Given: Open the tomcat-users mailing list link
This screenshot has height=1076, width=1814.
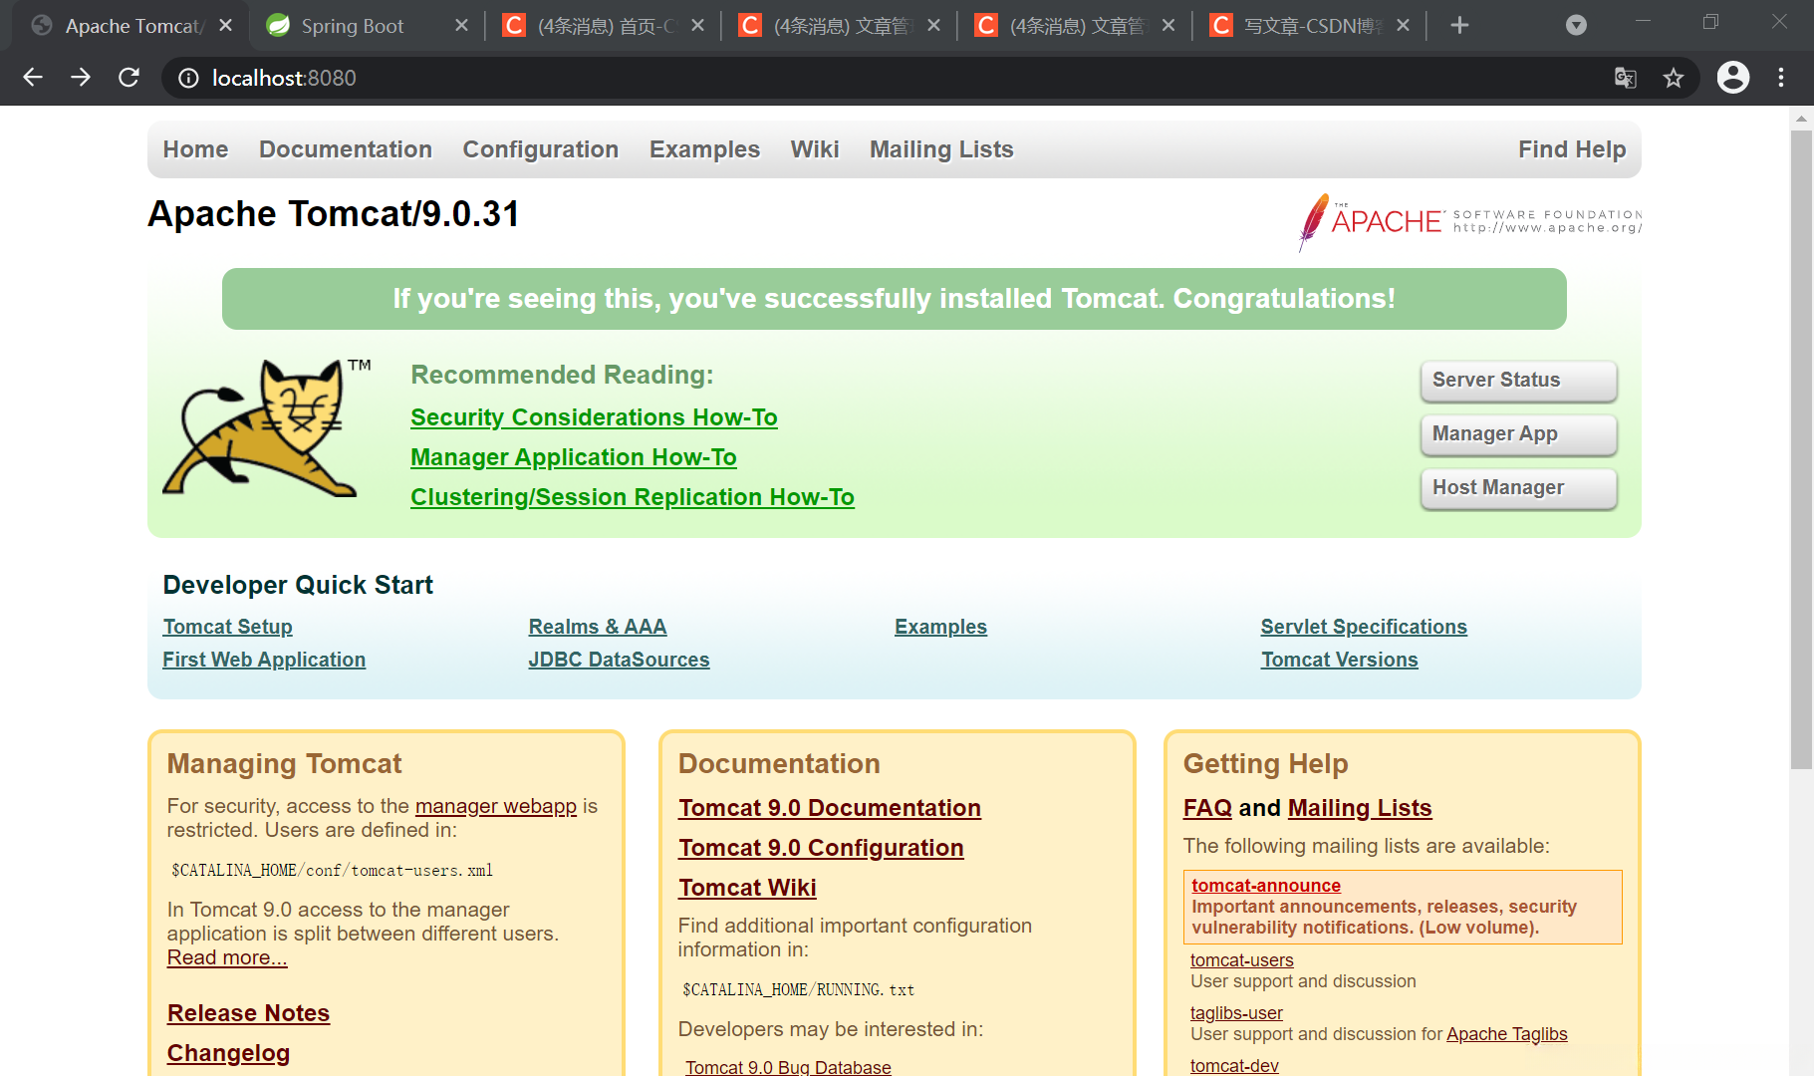Looking at the screenshot, I should [1242, 960].
